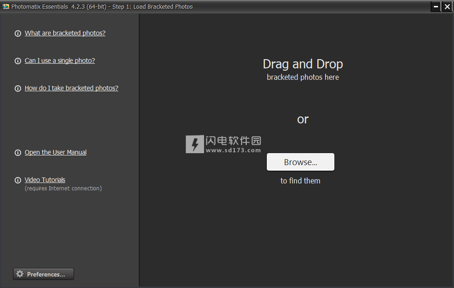Click the Photomatix app icon in title bar

(6, 6)
